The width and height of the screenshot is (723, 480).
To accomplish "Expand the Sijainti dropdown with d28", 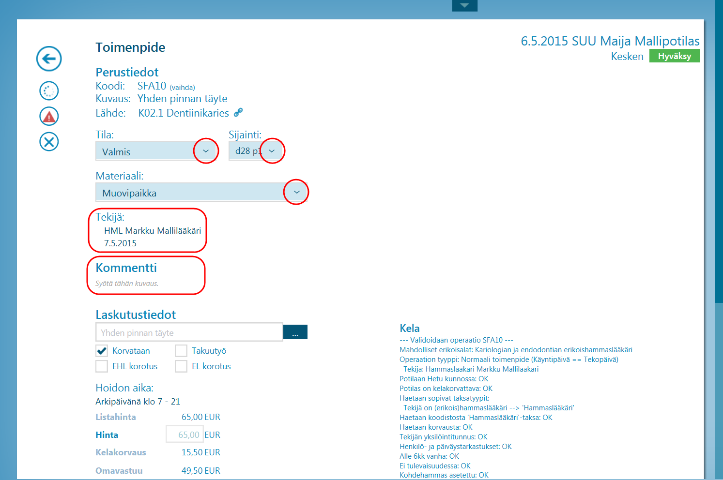I will click(x=255, y=151).
